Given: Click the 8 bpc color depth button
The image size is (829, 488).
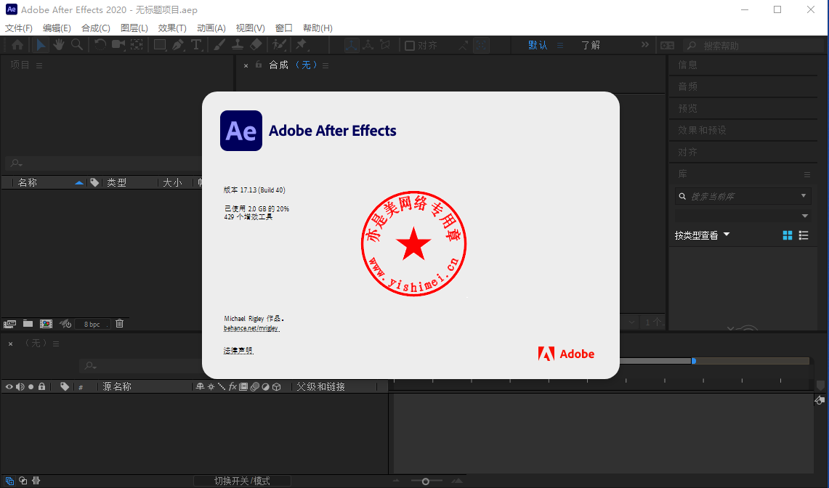Looking at the screenshot, I should pos(92,324).
